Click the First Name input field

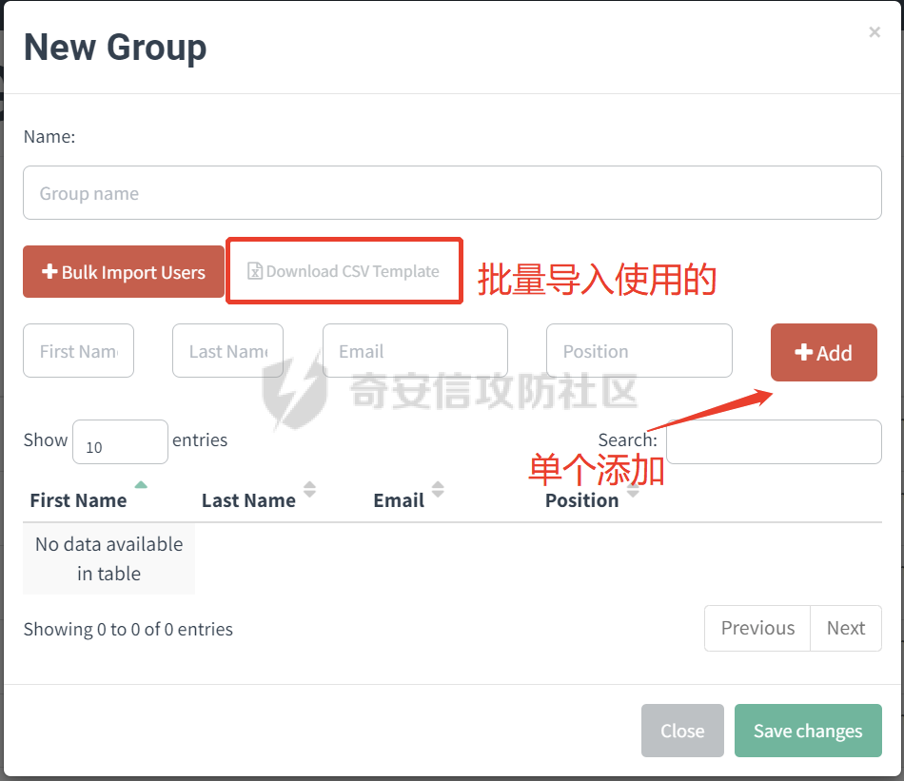(79, 351)
